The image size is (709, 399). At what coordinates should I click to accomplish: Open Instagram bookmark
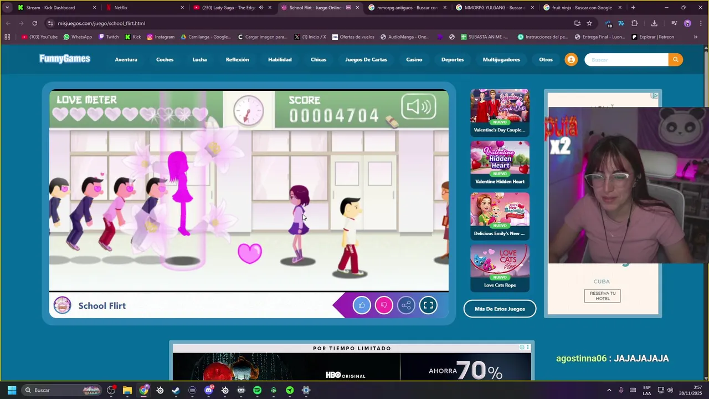pos(161,37)
